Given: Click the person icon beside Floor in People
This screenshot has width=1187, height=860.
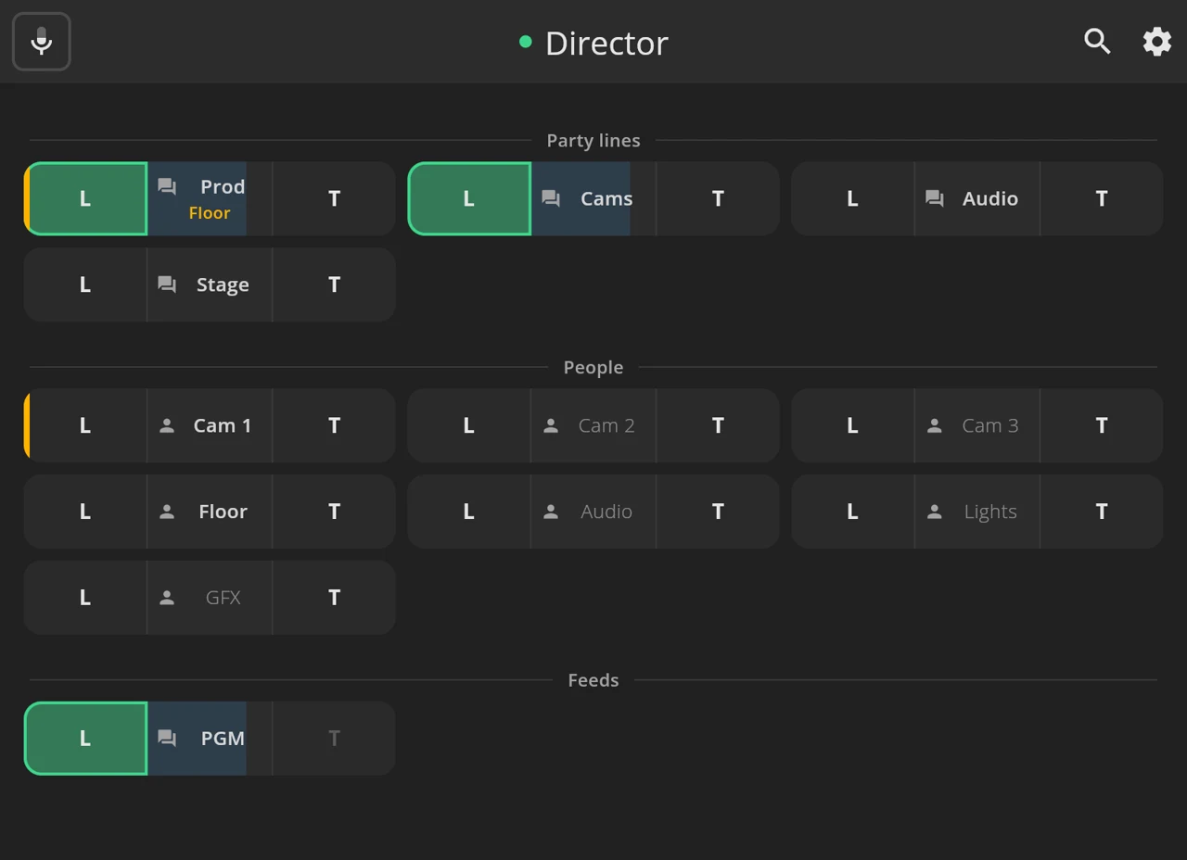Looking at the screenshot, I should click(x=167, y=512).
